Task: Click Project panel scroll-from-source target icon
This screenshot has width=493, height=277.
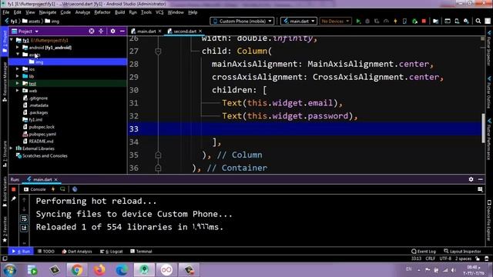Action: tap(92, 31)
